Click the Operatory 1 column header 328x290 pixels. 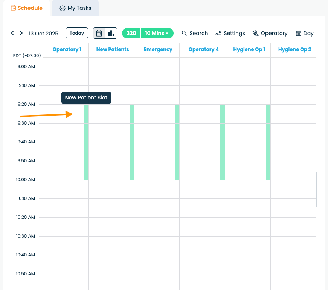pos(67,49)
